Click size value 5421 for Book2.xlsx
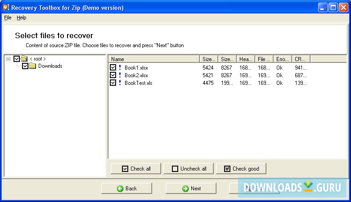Viewport: 351px width, 202px height. [208, 75]
